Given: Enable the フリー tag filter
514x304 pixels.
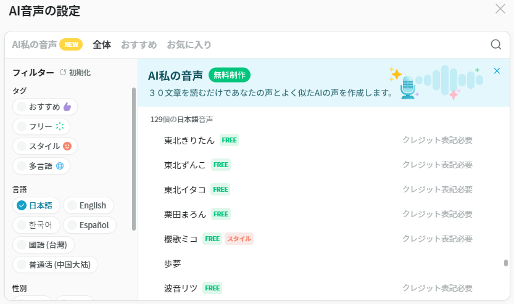Looking at the screenshot, I should [41, 126].
